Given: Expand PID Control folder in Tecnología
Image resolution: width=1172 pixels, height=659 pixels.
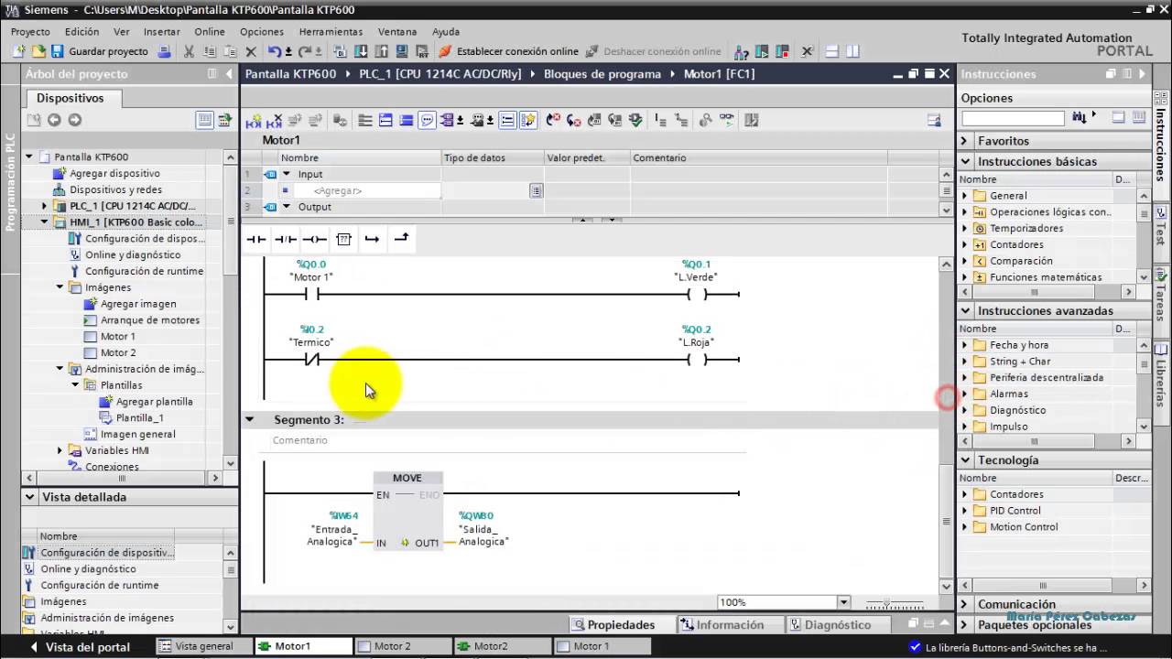Looking at the screenshot, I should 964,511.
